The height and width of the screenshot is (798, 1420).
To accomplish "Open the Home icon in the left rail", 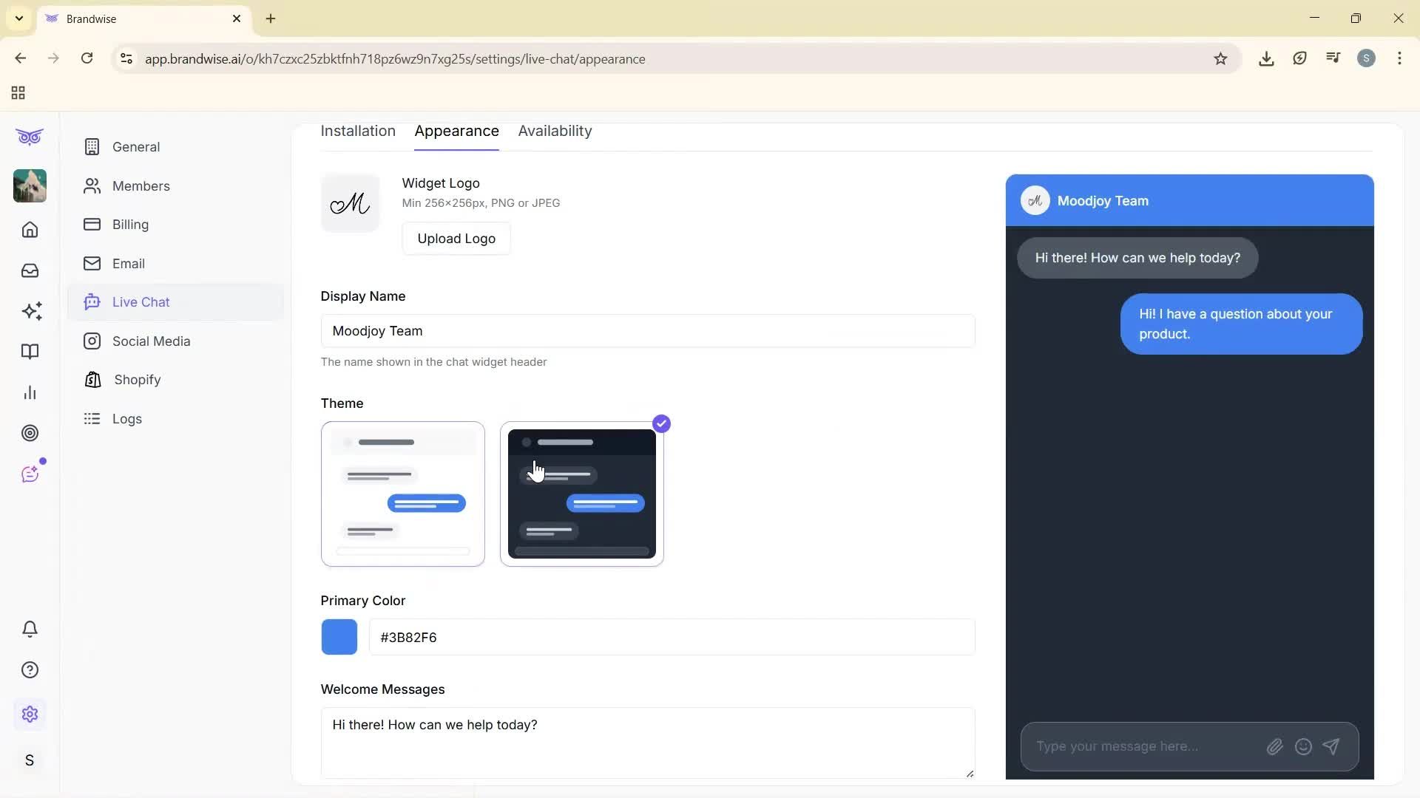I will pos(30,230).
